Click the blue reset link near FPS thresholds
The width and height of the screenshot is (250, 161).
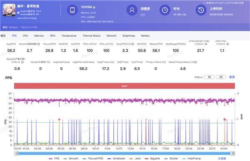click(232, 77)
